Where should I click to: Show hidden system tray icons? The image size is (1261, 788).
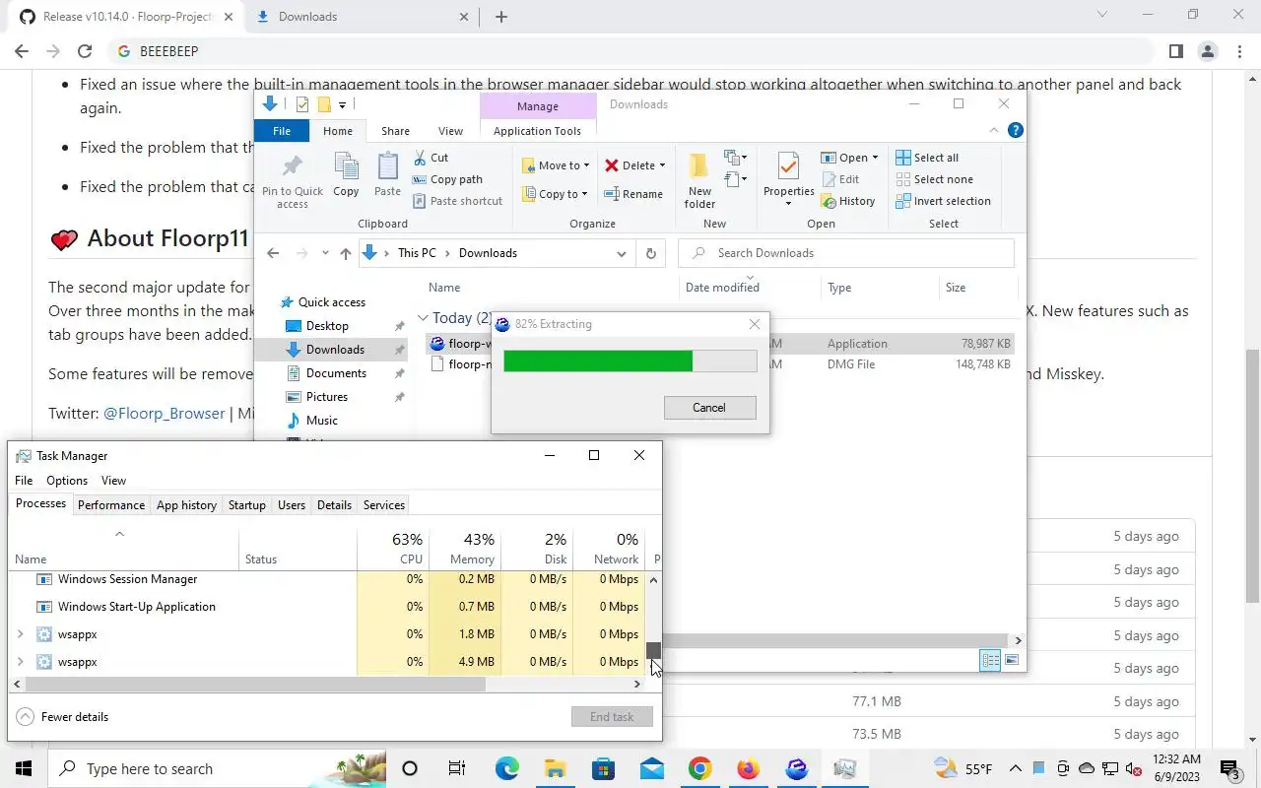click(1016, 768)
